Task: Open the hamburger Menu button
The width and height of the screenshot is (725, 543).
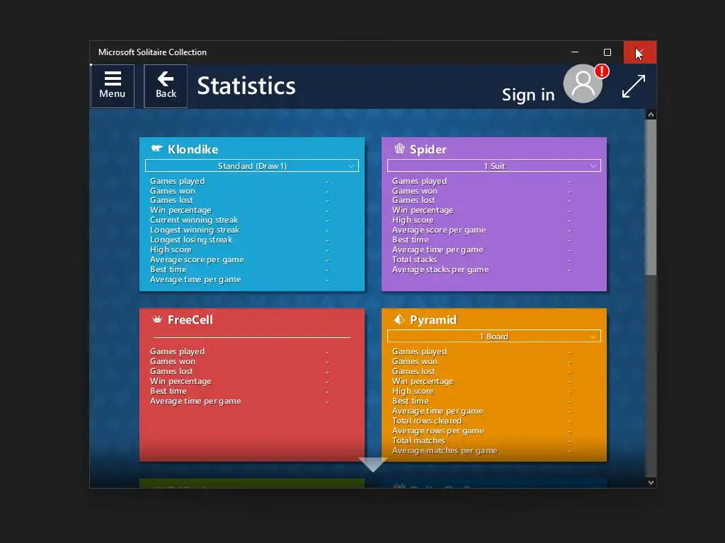Action: (x=113, y=86)
